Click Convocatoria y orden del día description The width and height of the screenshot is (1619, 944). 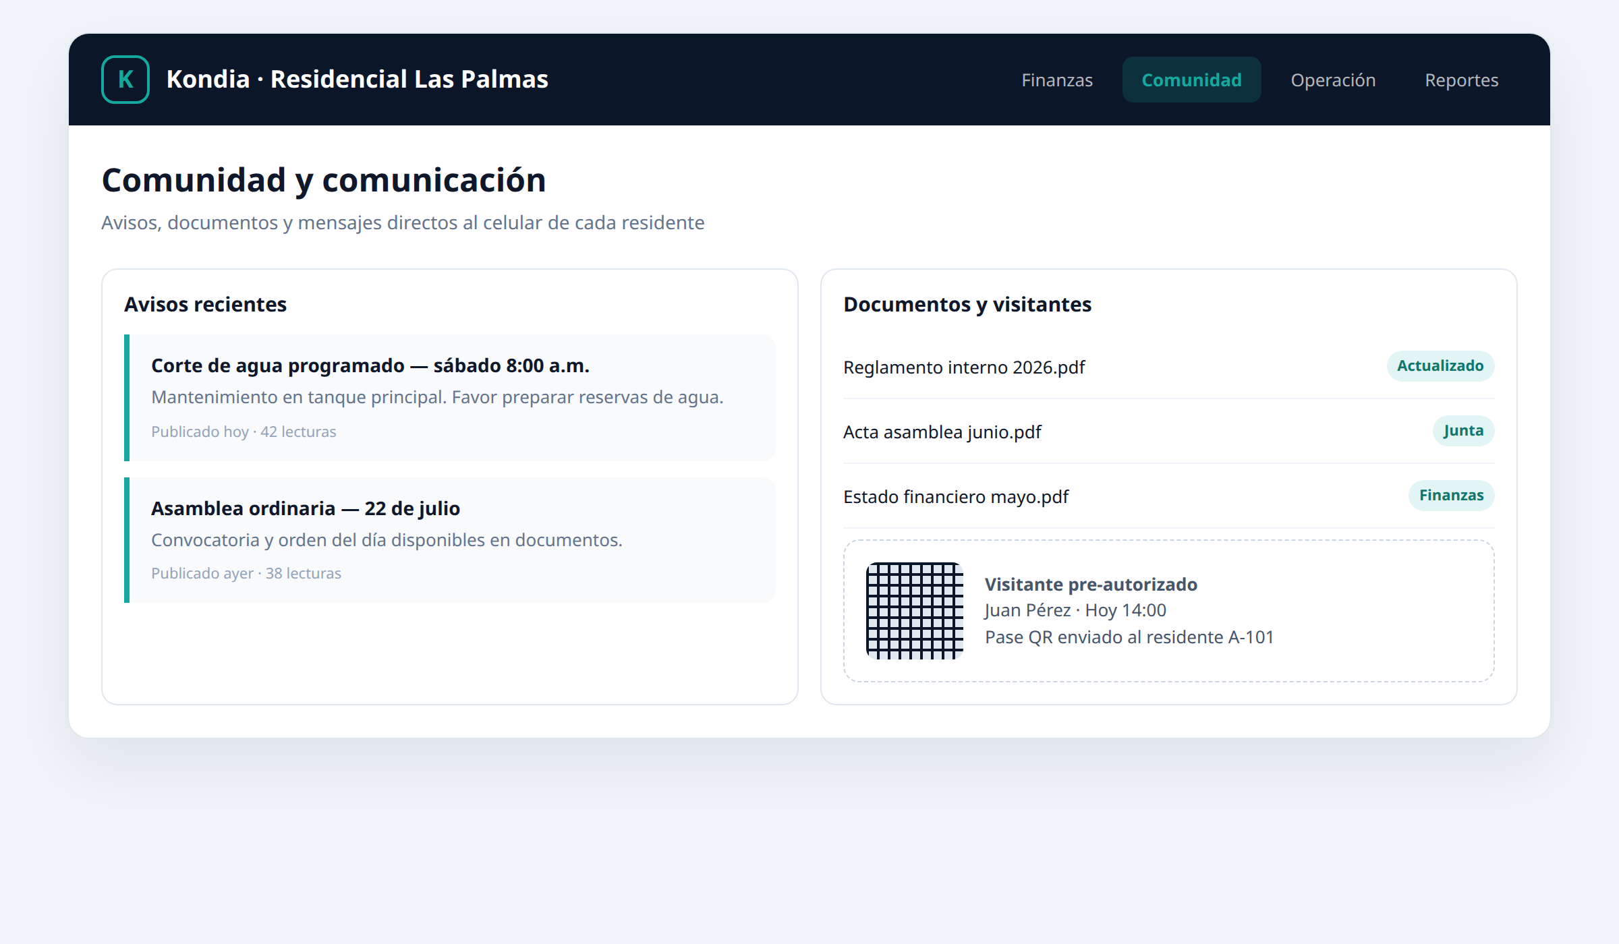click(387, 540)
